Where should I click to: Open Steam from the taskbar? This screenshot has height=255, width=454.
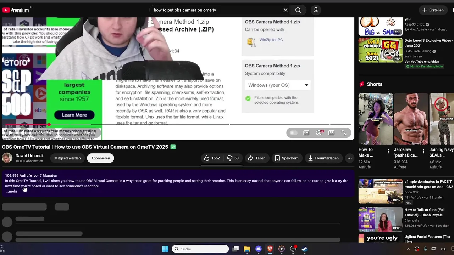pos(304,249)
